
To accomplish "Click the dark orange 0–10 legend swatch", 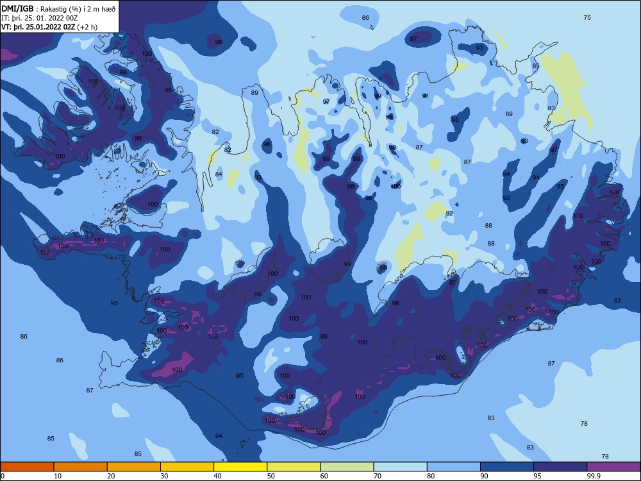I will click(x=27, y=467).
